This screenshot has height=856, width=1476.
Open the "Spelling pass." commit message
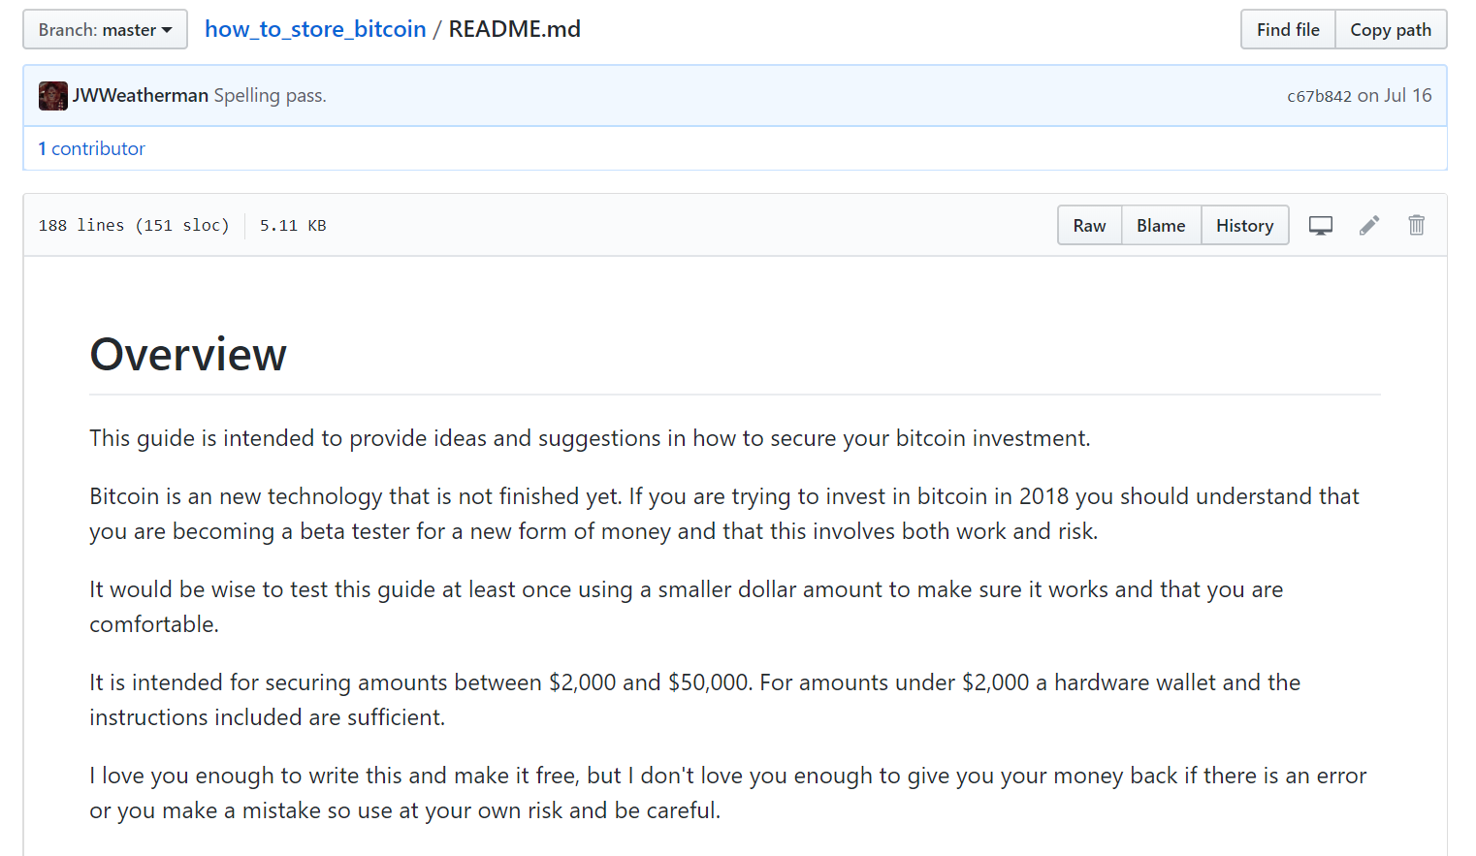click(270, 95)
